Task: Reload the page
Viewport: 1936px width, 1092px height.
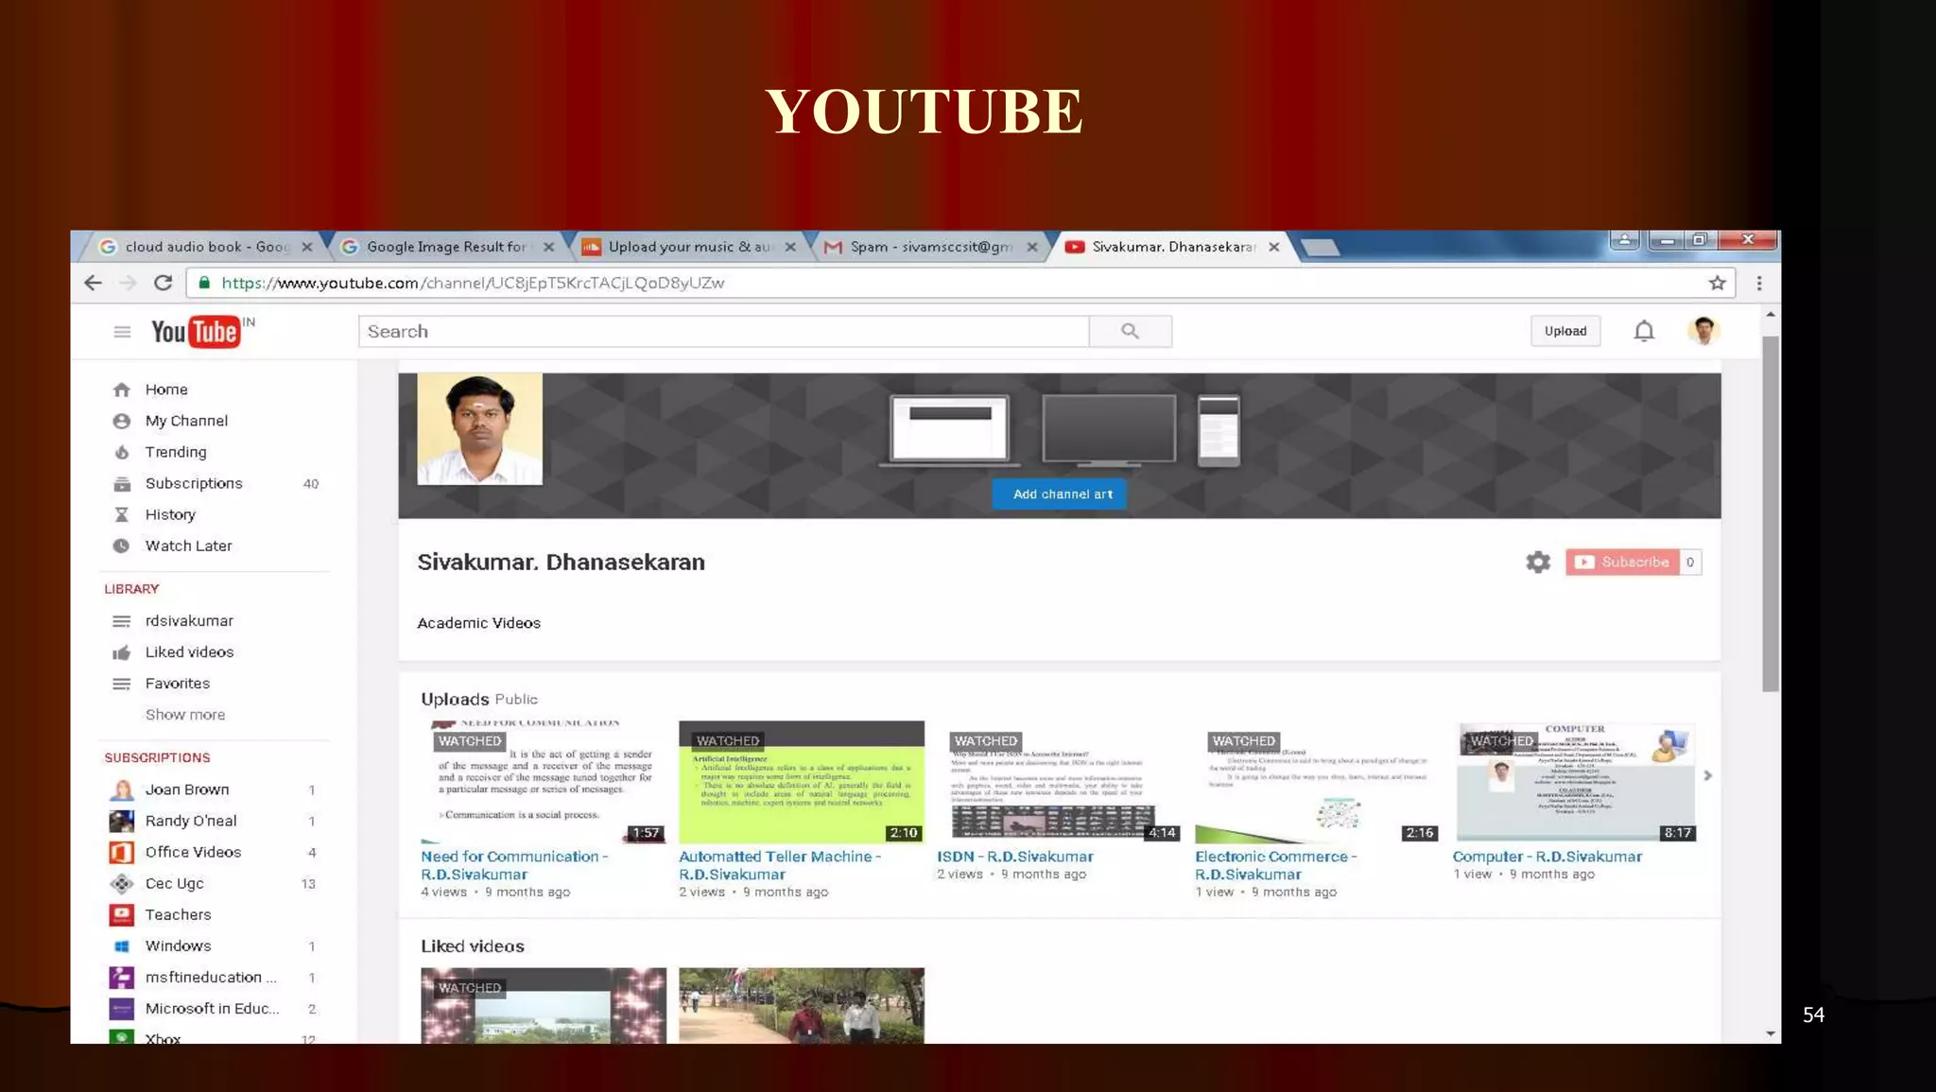Action: coord(163,283)
